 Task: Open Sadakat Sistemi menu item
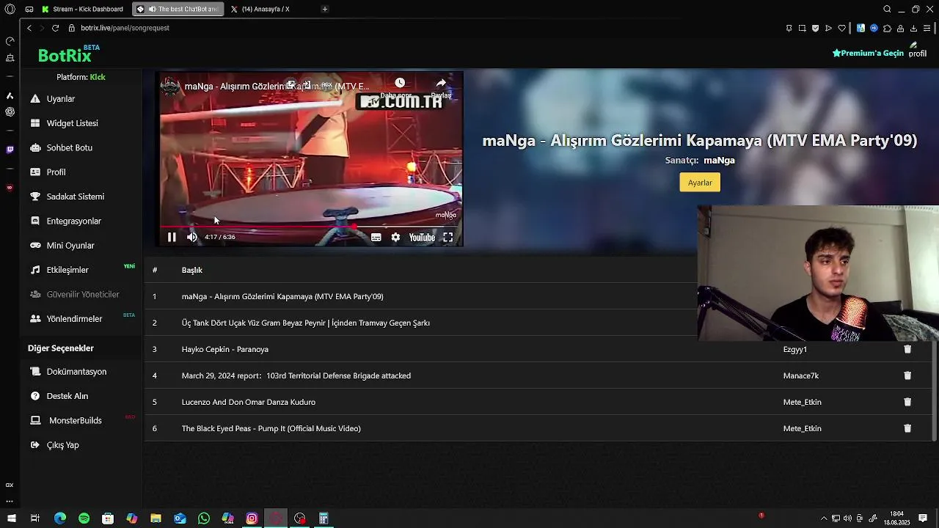click(75, 197)
